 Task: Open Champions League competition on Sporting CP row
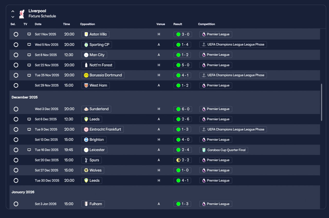click(x=233, y=44)
